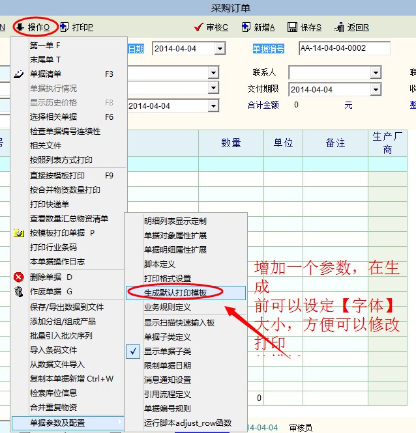Select 生成默认打印模板 from the submenu
This screenshot has height=433, width=416.
click(175, 293)
